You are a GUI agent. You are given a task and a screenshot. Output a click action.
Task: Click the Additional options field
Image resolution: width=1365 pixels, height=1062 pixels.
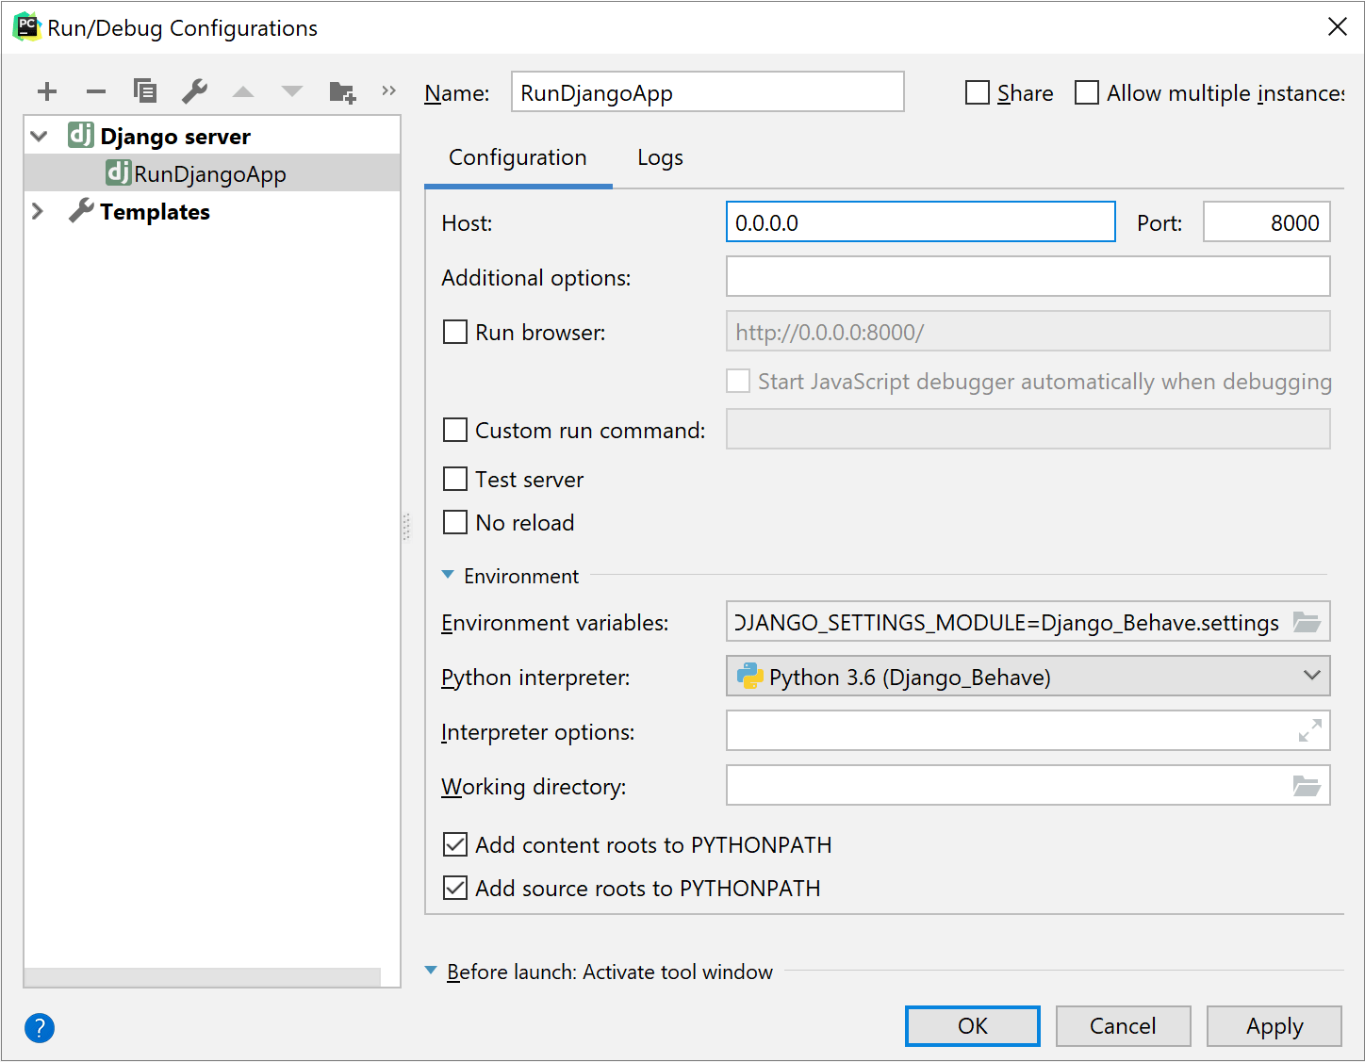1028,276
